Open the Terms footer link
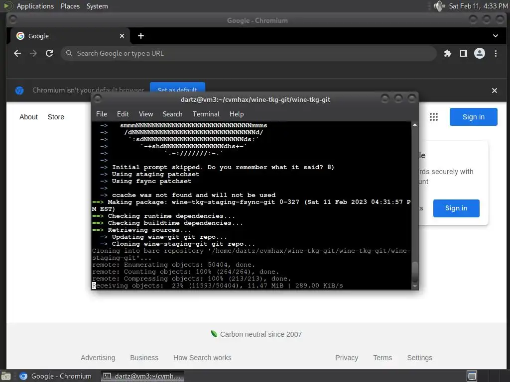 (x=382, y=358)
